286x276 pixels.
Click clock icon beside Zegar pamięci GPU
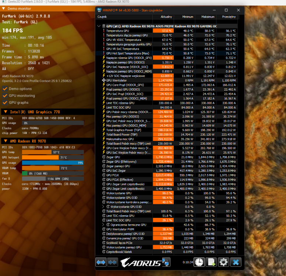pyautogui.click(x=104, y=166)
